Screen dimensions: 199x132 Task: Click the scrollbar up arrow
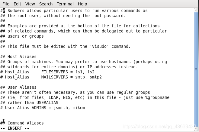click(x=196, y=10)
